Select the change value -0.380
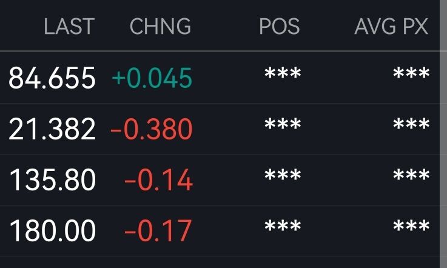 click(152, 129)
